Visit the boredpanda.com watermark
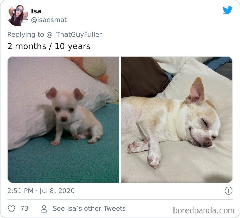The image size is (240, 218). point(204,210)
